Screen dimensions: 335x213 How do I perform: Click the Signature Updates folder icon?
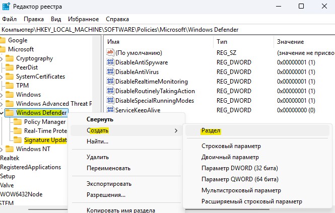[18, 140]
